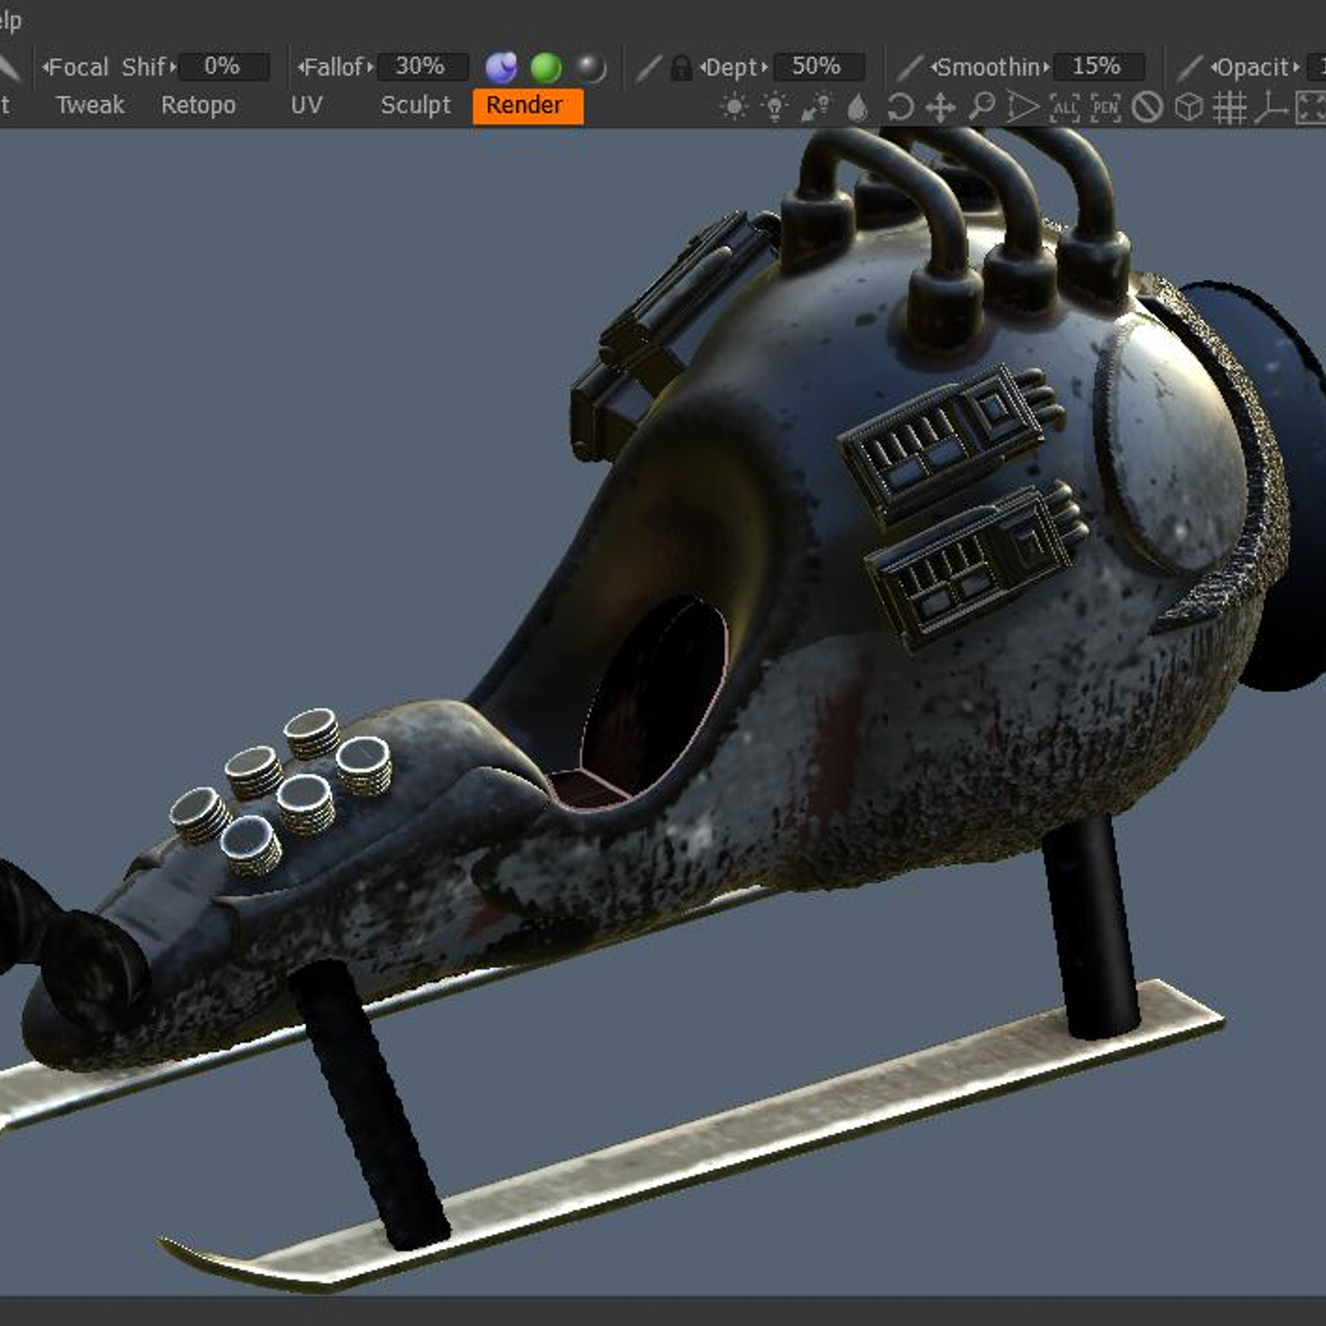1326x1326 pixels.
Task: Click the crossed-circle prohibit icon
Action: click(1147, 107)
